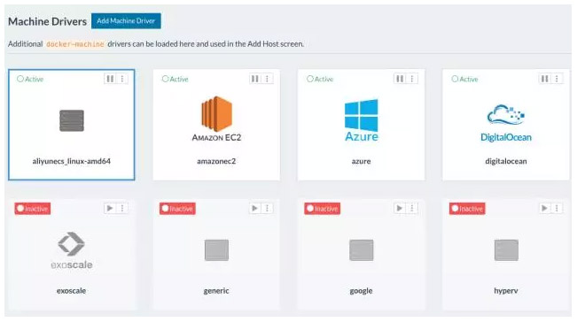Activate the hyperv driver with play button
This screenshot has width=585, height=322.
click(545, 208)
